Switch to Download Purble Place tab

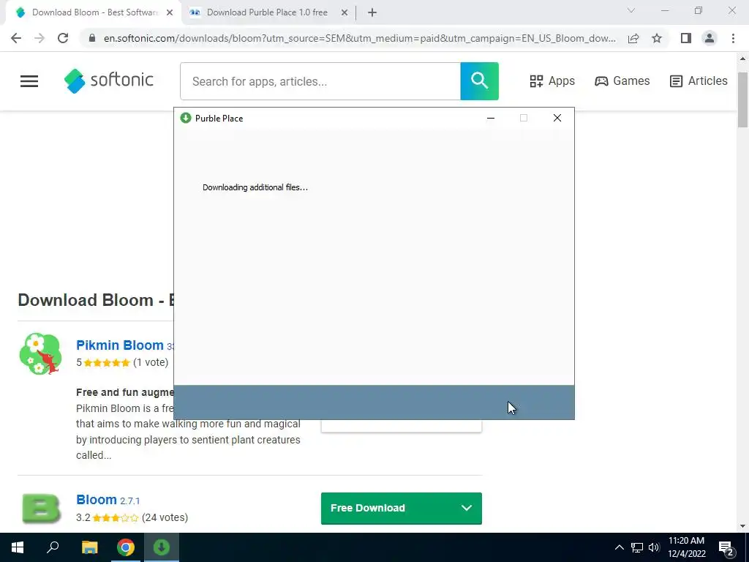(x=267, y=12)
